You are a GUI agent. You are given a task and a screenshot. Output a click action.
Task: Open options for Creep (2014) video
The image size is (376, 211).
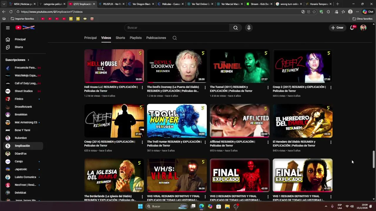point(142,142)
